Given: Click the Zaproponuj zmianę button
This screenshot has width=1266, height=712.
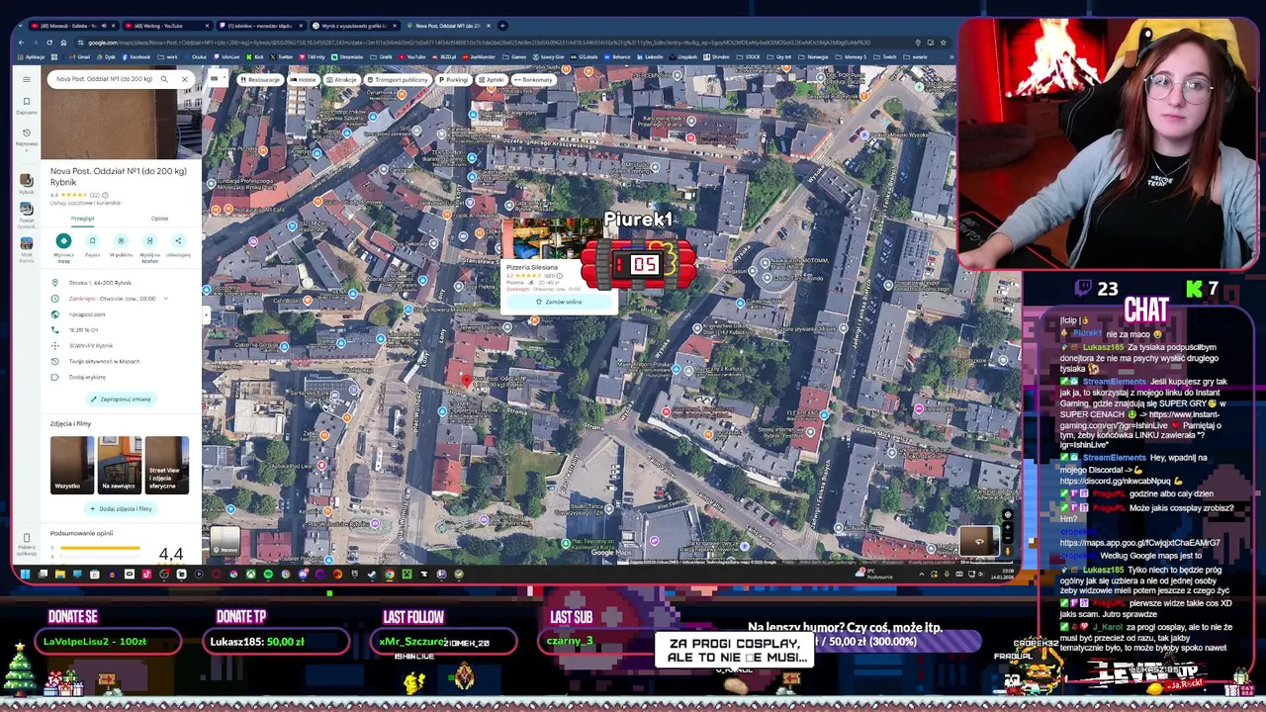Looking at the screenshot, I should (x=121, y=400).
